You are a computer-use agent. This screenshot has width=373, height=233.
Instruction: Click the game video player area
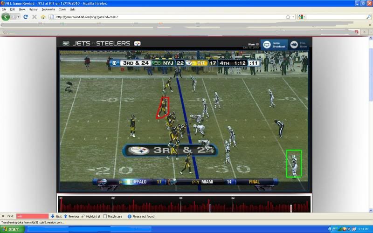click(184, 120)
